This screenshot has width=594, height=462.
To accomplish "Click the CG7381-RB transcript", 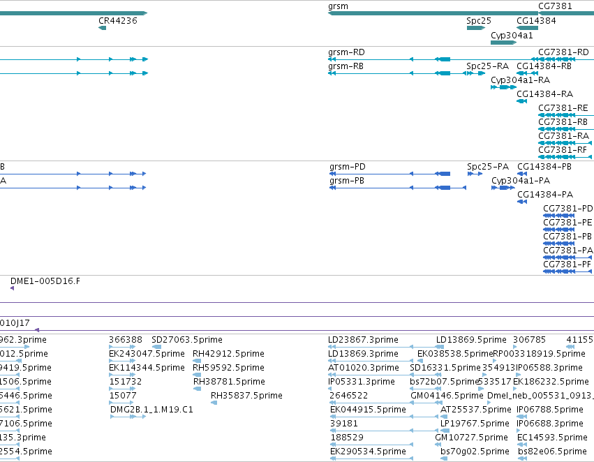I will (566, 129).
